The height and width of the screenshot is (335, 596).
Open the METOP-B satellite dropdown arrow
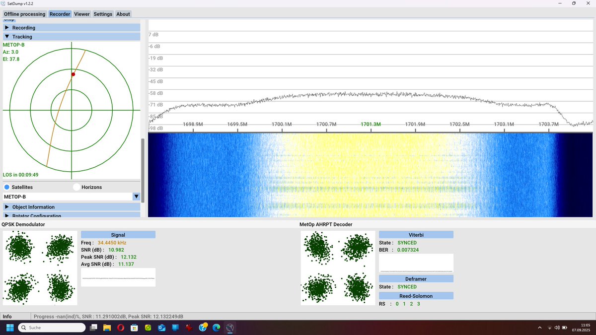point(136,197)
